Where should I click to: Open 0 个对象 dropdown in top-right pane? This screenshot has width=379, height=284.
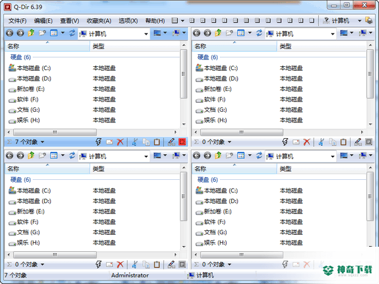coord(229,142)
